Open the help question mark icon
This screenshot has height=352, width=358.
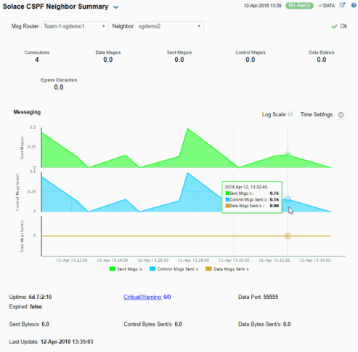[x=354, y=5]
